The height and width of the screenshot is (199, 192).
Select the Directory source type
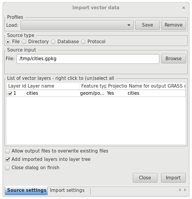click(x=24, y=42)
